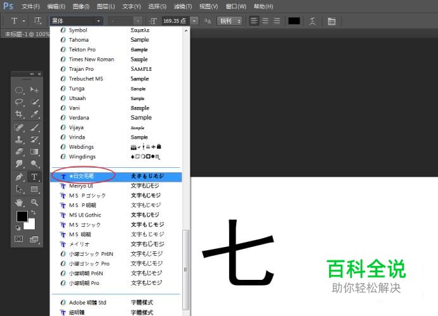This screenshot has width=438, height=316.
Task: Select the Move tool
Action: (x=34, y=90)
